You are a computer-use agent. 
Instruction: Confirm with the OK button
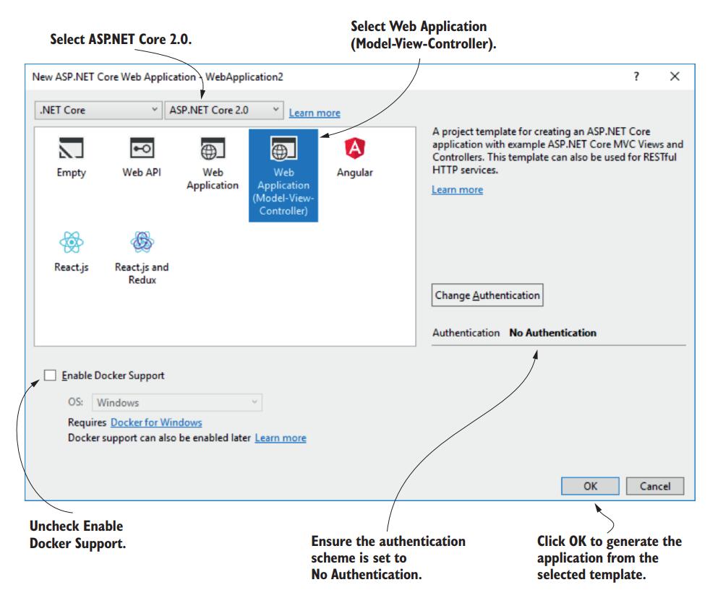click(x=590, y=486)
